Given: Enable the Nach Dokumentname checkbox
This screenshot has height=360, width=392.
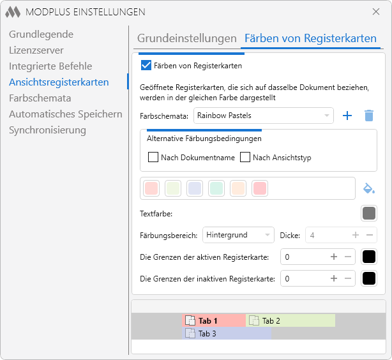Looking at the screenshot, I should 153,157.
